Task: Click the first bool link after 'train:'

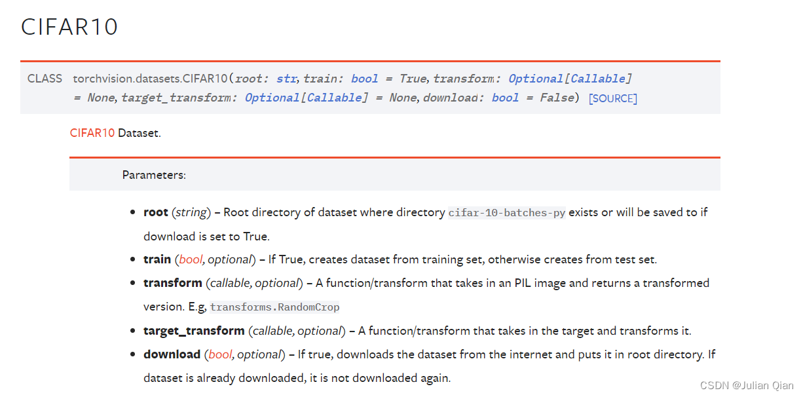Action: click(x=365, y=79)
